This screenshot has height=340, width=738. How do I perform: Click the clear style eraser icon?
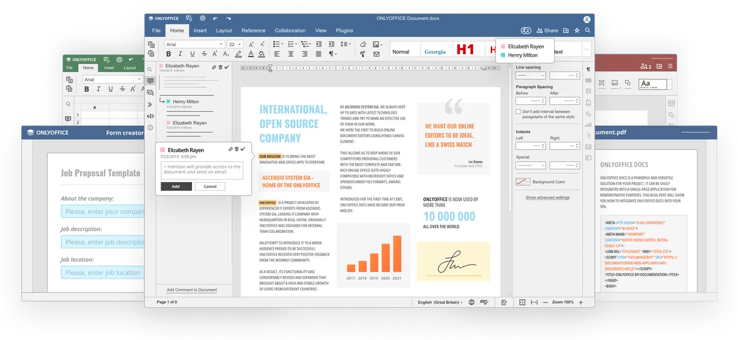[x=363, y=44]
